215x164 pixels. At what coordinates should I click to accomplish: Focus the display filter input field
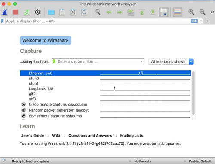tap(98, 21)
